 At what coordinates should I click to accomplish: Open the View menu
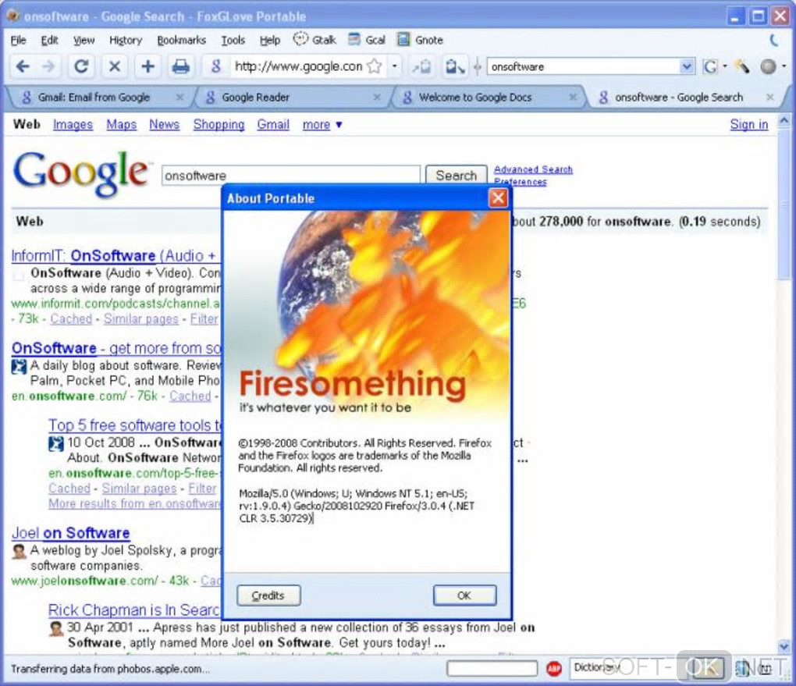84,40
